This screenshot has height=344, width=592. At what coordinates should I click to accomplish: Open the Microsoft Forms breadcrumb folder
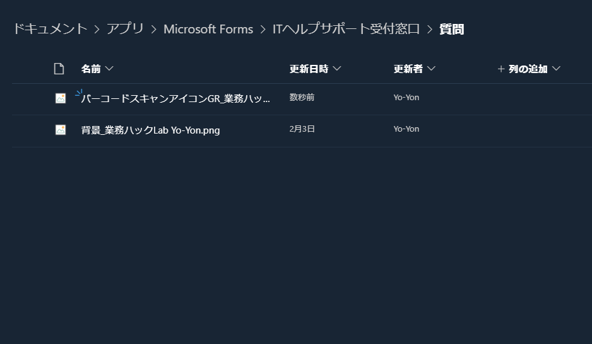pos(208,29)
